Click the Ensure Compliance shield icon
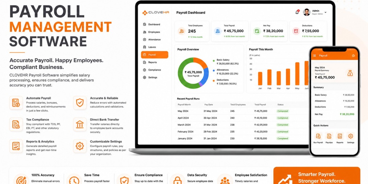The image size is (368, 184). click(124, 179)
